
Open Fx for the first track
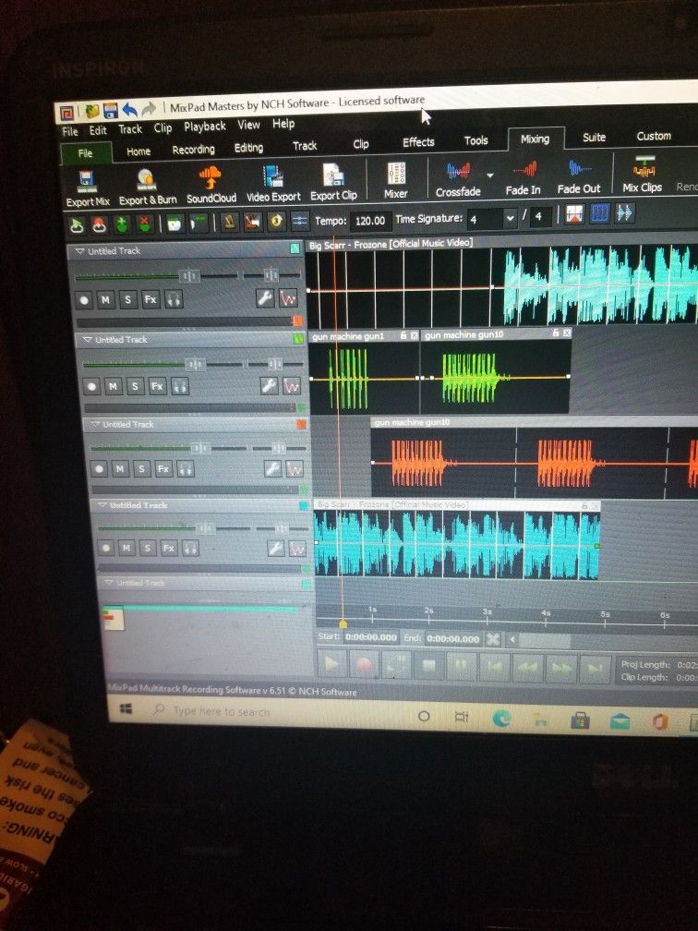tap(150, 299)
